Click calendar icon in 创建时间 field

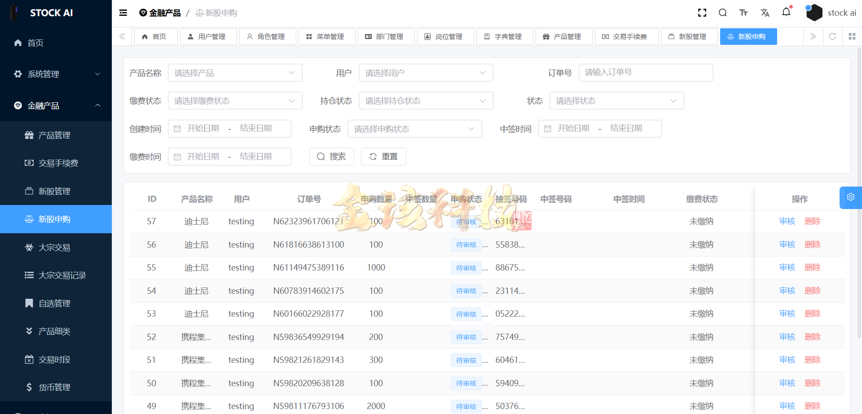(x=177, y=128)
